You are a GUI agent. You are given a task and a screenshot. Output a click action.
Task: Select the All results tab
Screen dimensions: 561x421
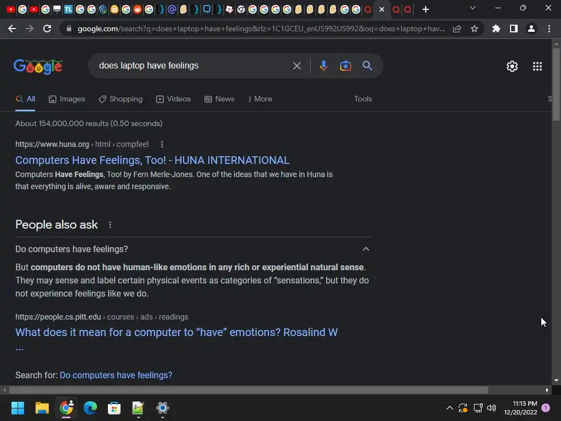(x=25, y=99)
